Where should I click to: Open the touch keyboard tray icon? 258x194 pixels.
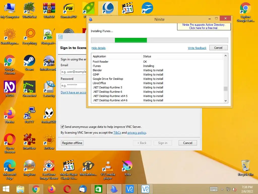point(214,189)
